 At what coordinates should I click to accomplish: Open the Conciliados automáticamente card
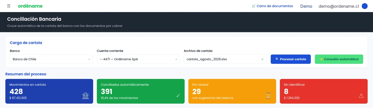tap(141, 91)
